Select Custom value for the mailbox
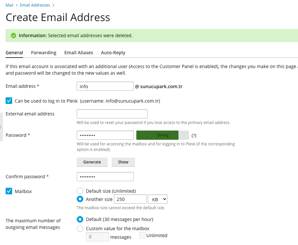 pyautogui.click(x=80, y=229)
